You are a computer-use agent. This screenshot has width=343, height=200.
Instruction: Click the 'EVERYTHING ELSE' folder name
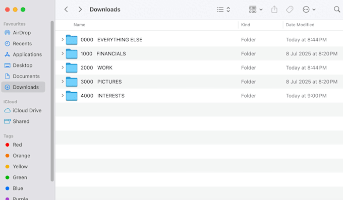(x=120, y=40)
